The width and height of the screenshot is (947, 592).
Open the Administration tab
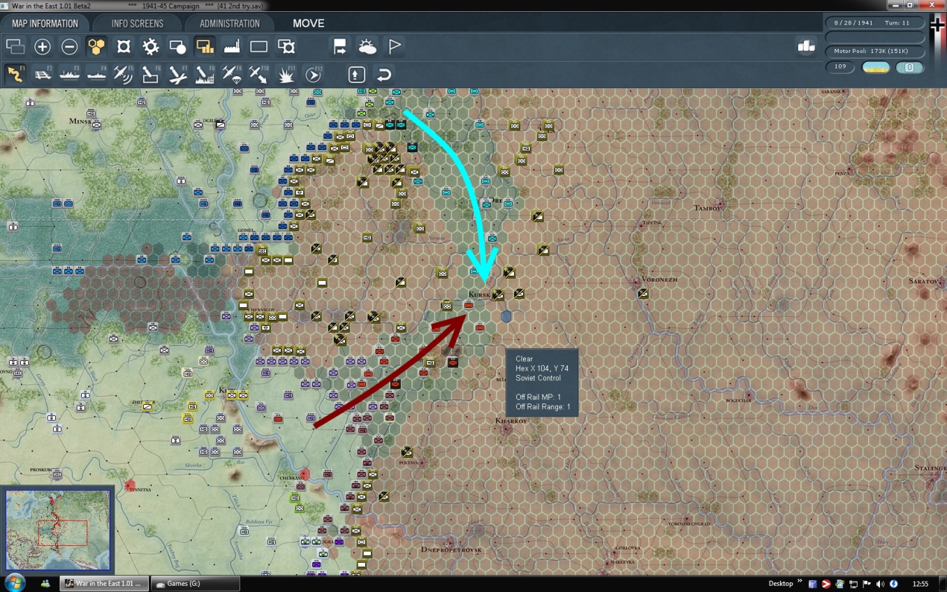coord(229,23)
